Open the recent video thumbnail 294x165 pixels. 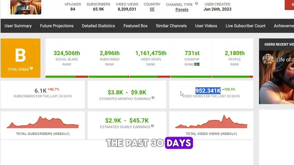277,77
